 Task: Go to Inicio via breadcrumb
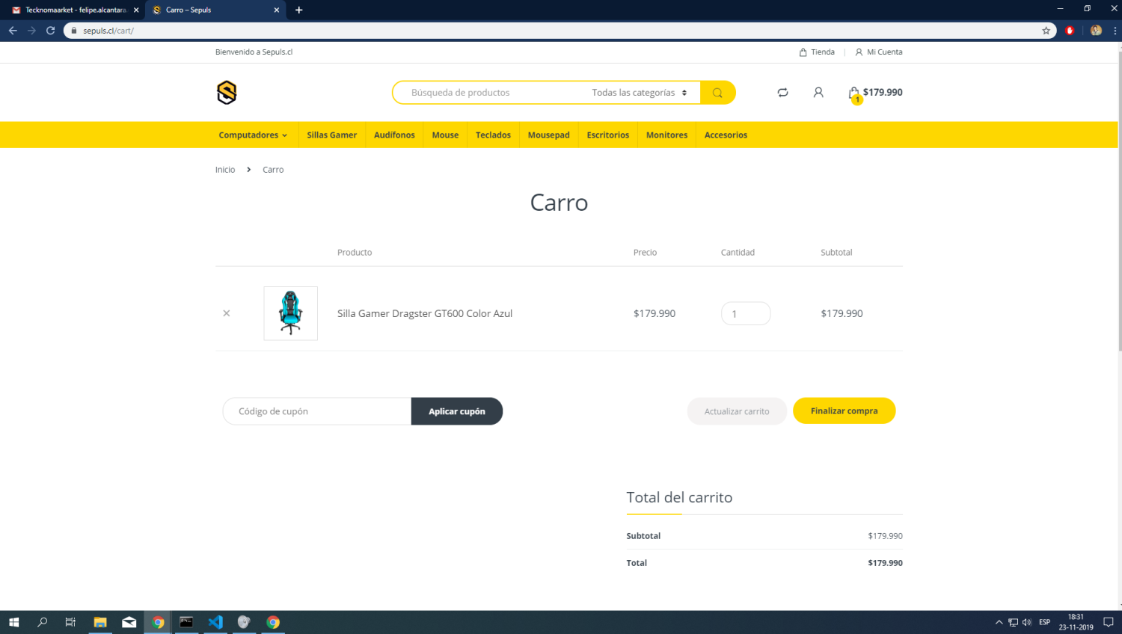(225, 170)
